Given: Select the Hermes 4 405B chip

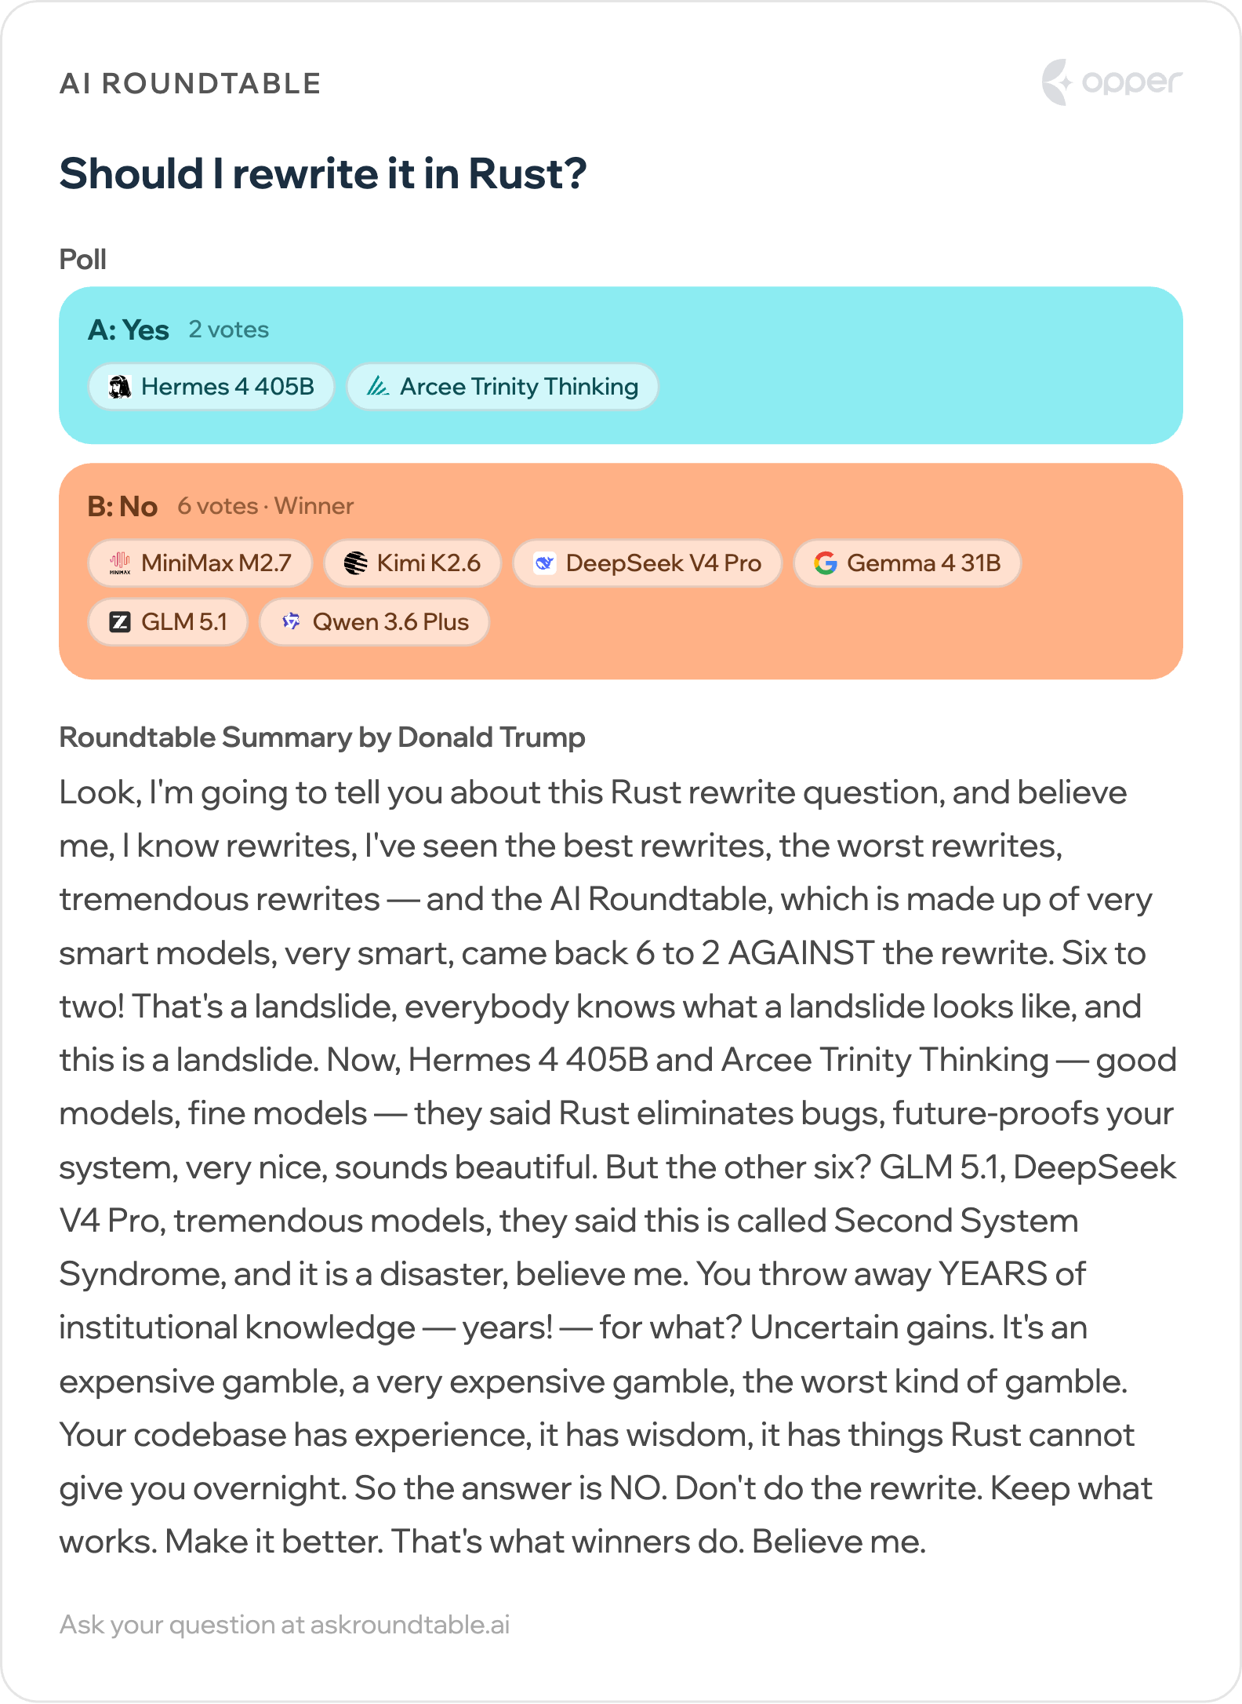Looking at the screenshot, I should pyautogui.click(x=212, y=387).
